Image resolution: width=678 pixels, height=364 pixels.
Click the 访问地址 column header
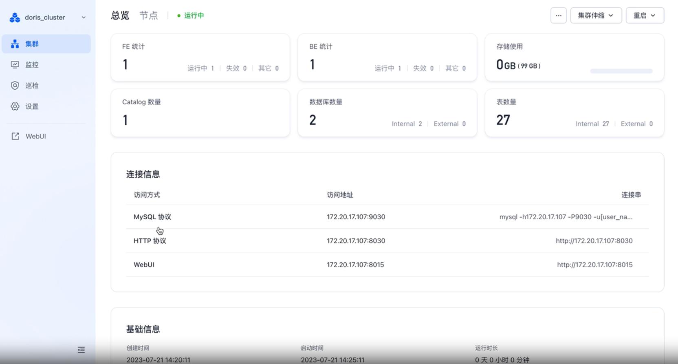click(x=340, y=195)
